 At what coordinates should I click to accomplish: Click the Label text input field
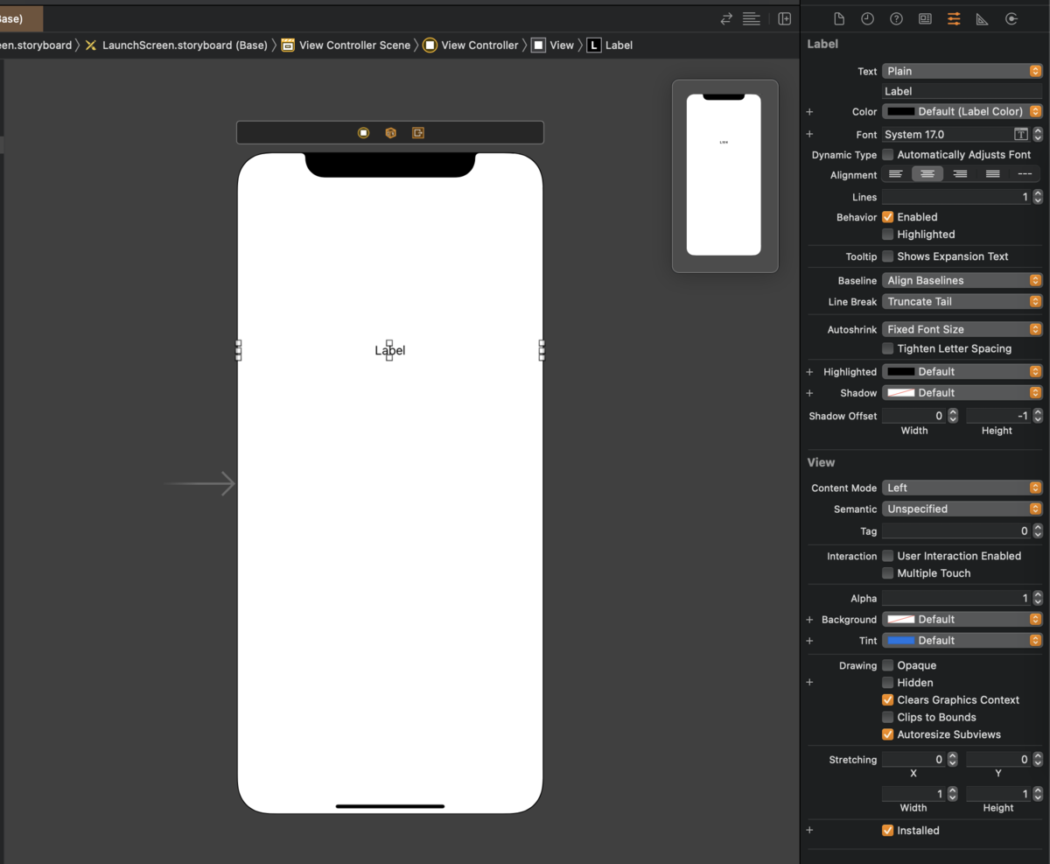tap(962, 91)
